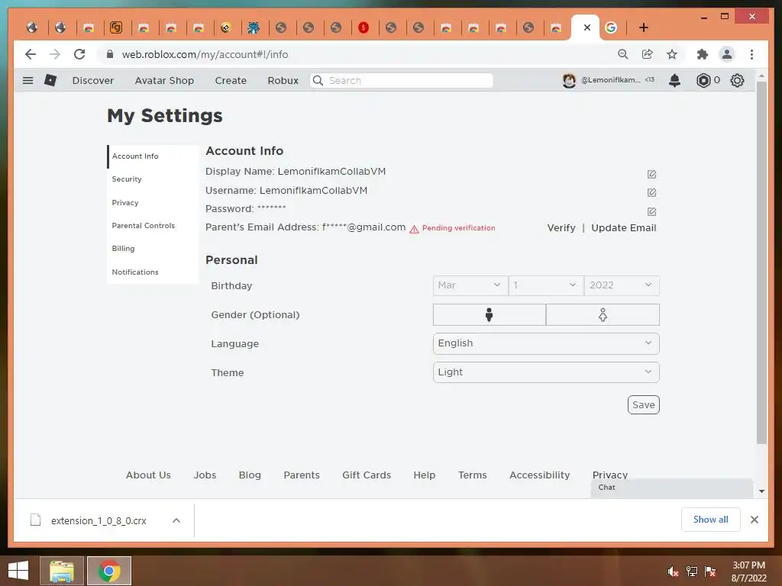Open About Us footer link

coord(148,475)
